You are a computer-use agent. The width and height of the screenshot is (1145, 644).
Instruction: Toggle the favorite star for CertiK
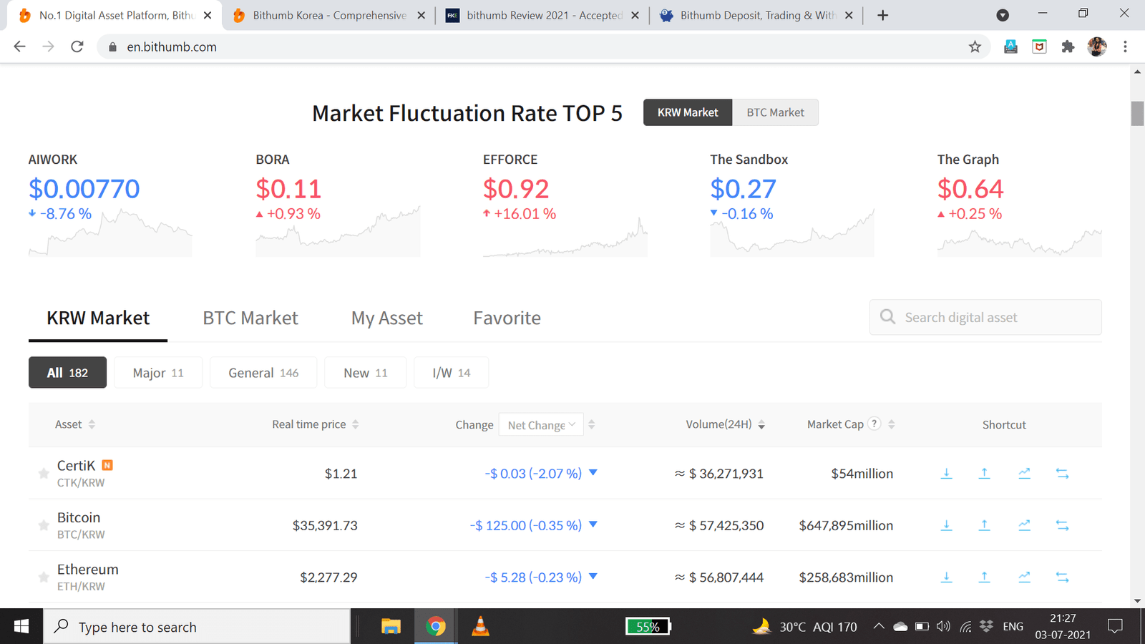coord(44,474)
